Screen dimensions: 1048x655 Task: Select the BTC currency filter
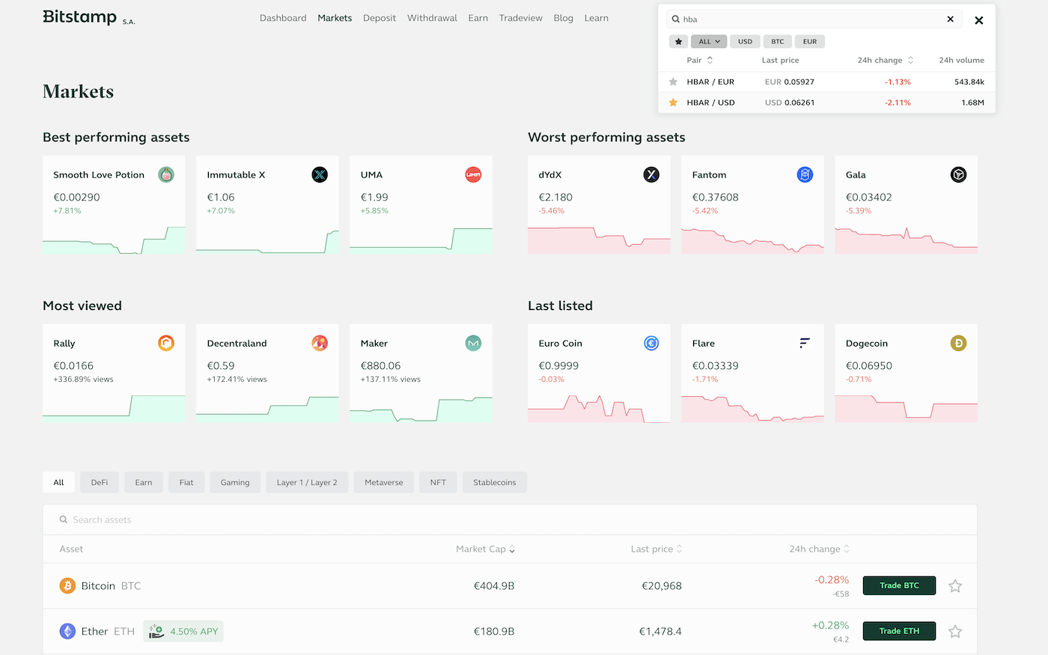pyautogui.click(x=778, y=42)
